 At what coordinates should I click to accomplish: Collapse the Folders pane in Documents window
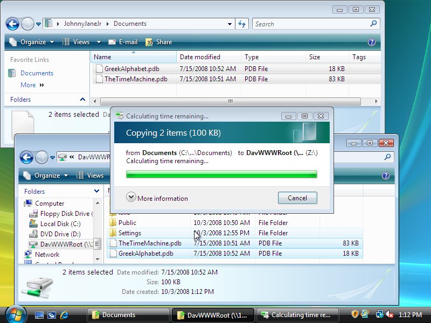pyautogui.click(x=82, y=100)
